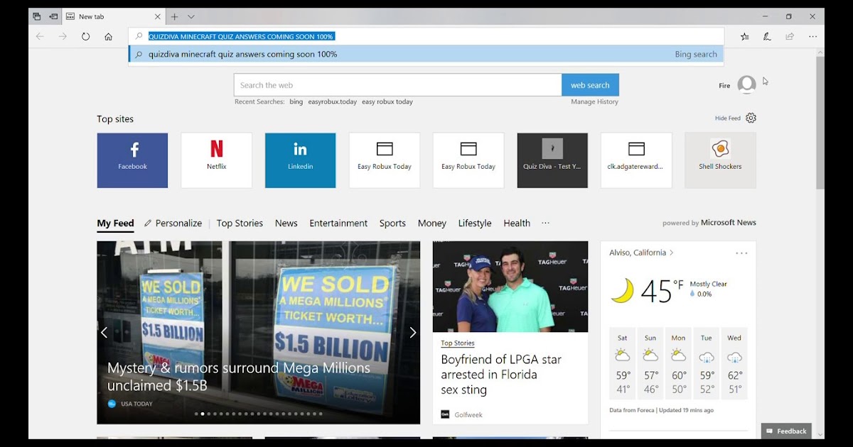Open the Netflix top site tile

216,160
